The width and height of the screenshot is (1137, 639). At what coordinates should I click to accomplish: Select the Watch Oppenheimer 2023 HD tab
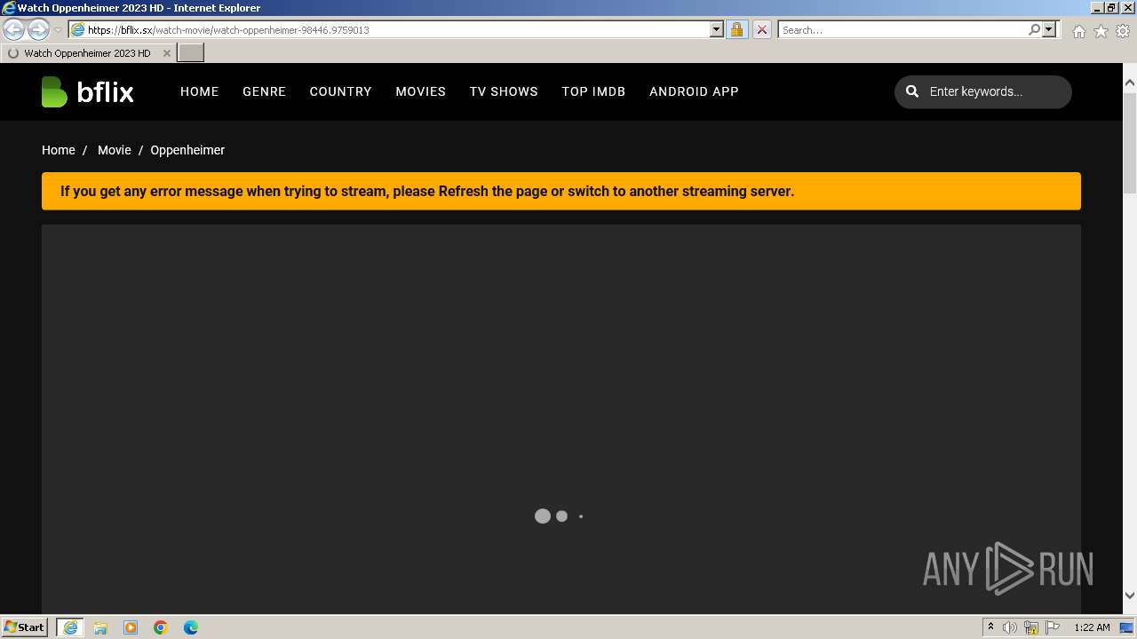click(x=87, y=53)
